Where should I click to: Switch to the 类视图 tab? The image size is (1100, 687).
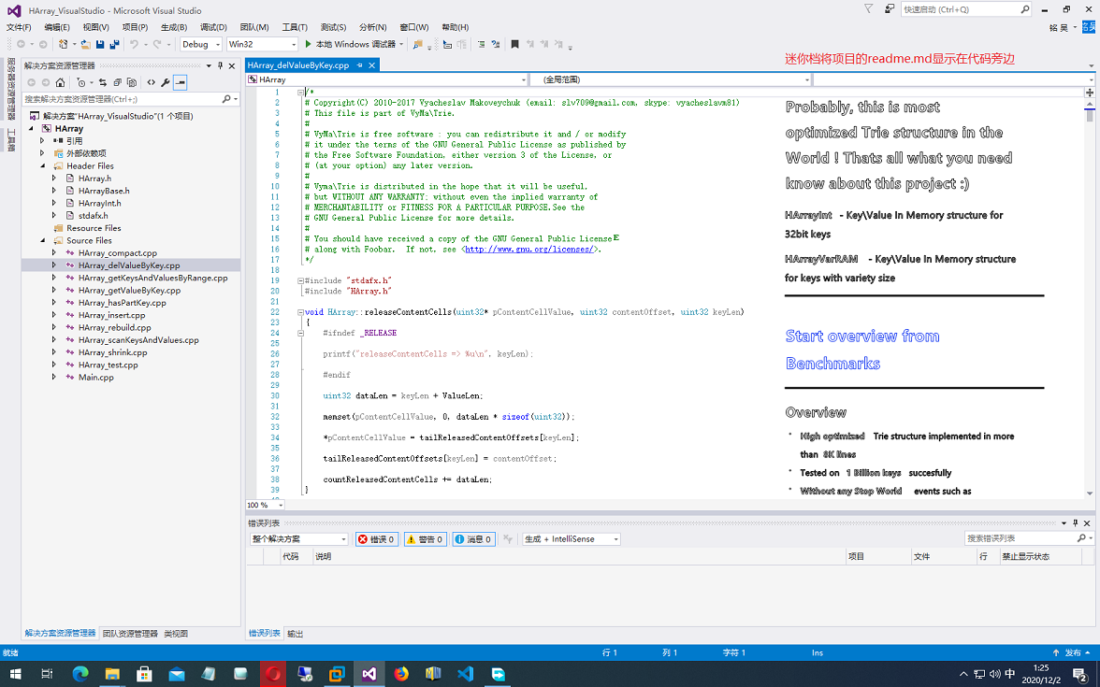pyautogui.click(x=176, y=634)
